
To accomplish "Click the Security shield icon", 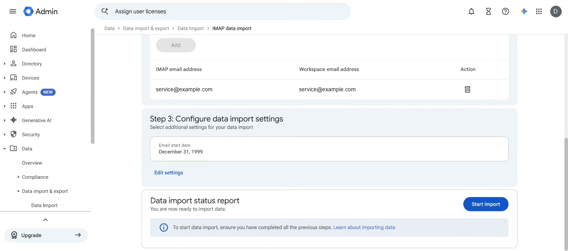I will pyautogui.click(x=13, y=134).
